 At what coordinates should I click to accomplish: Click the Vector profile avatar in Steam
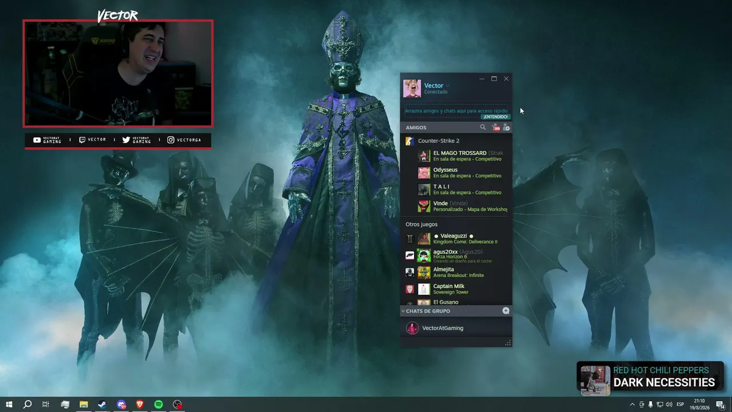[412, 88]
